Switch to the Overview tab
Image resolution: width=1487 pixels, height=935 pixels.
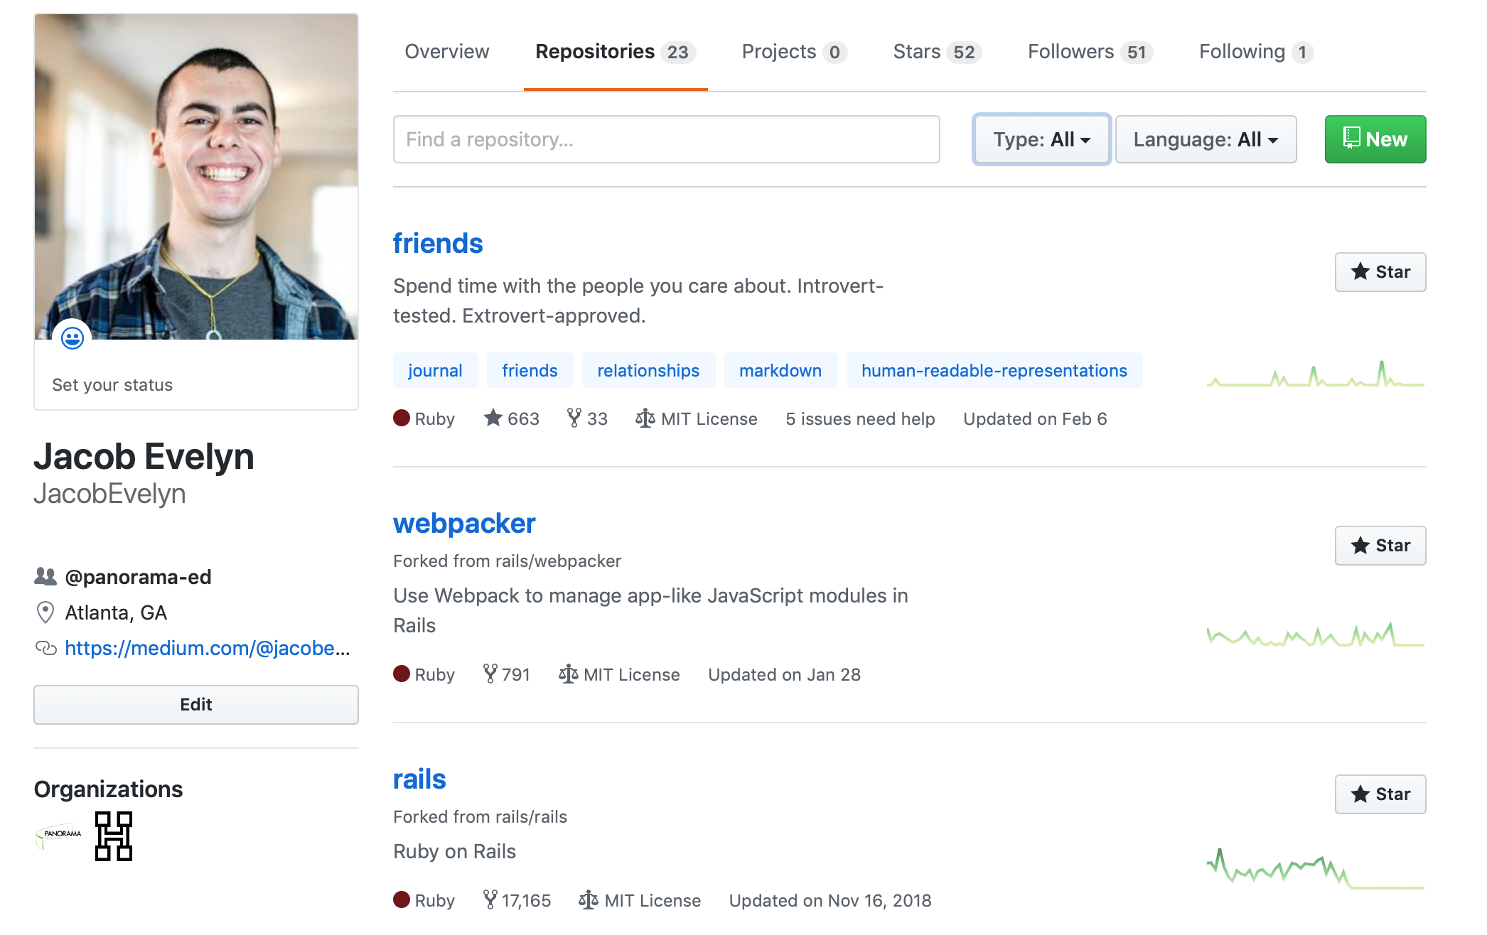tap(446, 52)
